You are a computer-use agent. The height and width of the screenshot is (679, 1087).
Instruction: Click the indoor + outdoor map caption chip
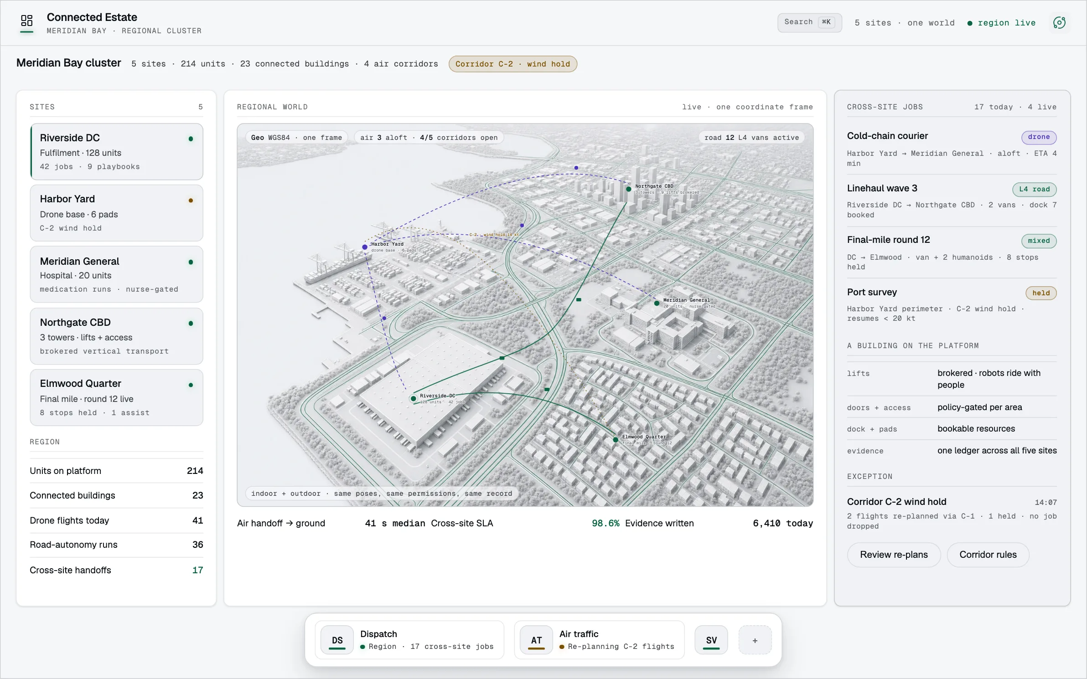click(382, 494)
